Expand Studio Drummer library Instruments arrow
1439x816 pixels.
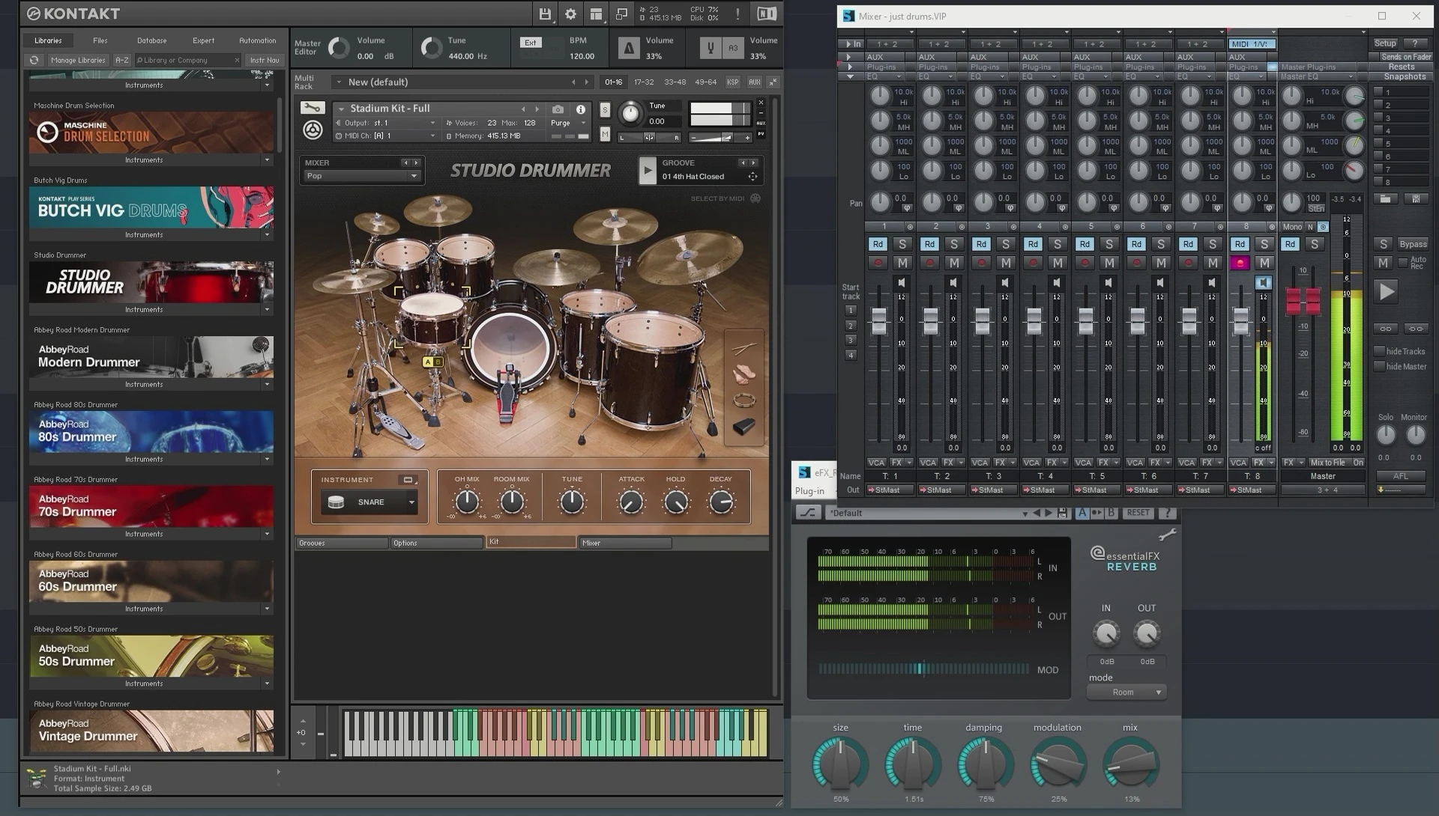[267, 309]
